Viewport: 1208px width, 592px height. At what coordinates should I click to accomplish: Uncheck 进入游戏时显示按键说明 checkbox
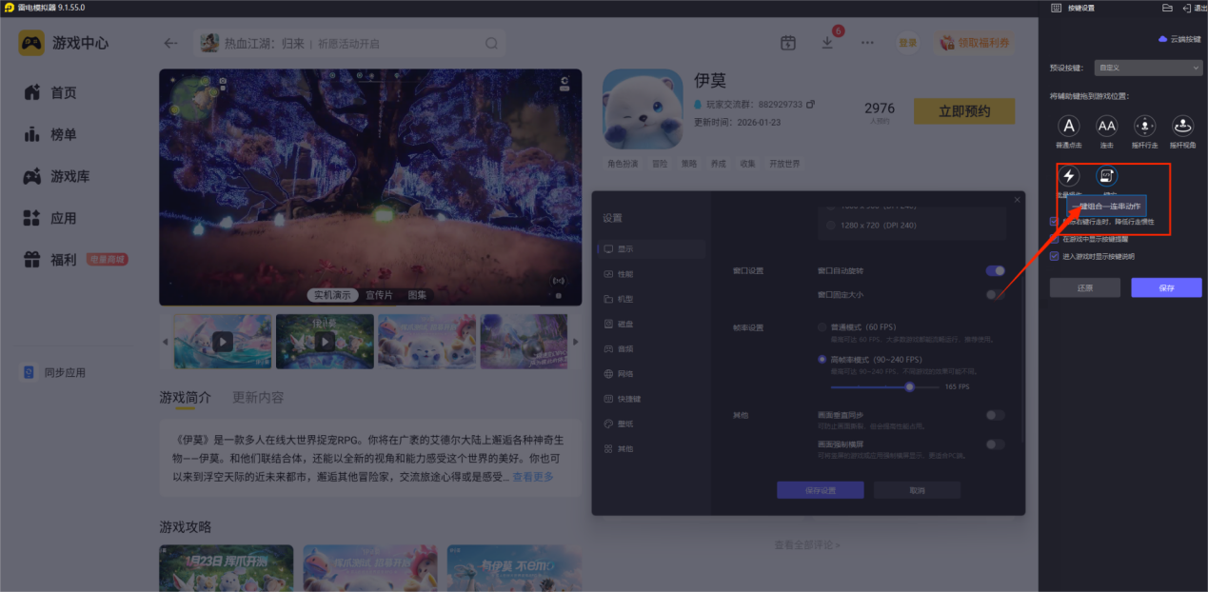1054,256
